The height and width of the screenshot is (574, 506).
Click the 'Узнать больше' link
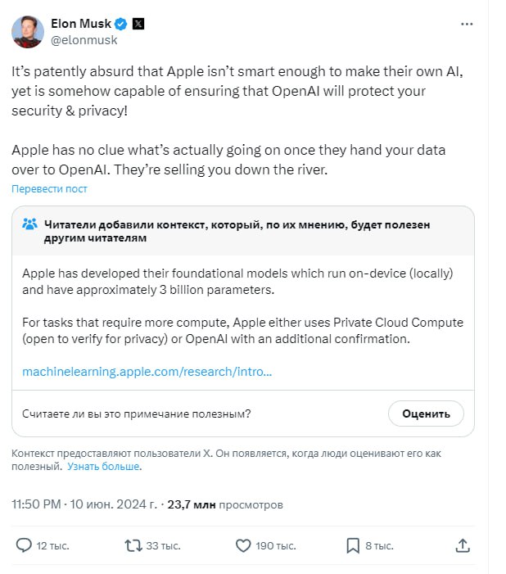pos(103,466)
